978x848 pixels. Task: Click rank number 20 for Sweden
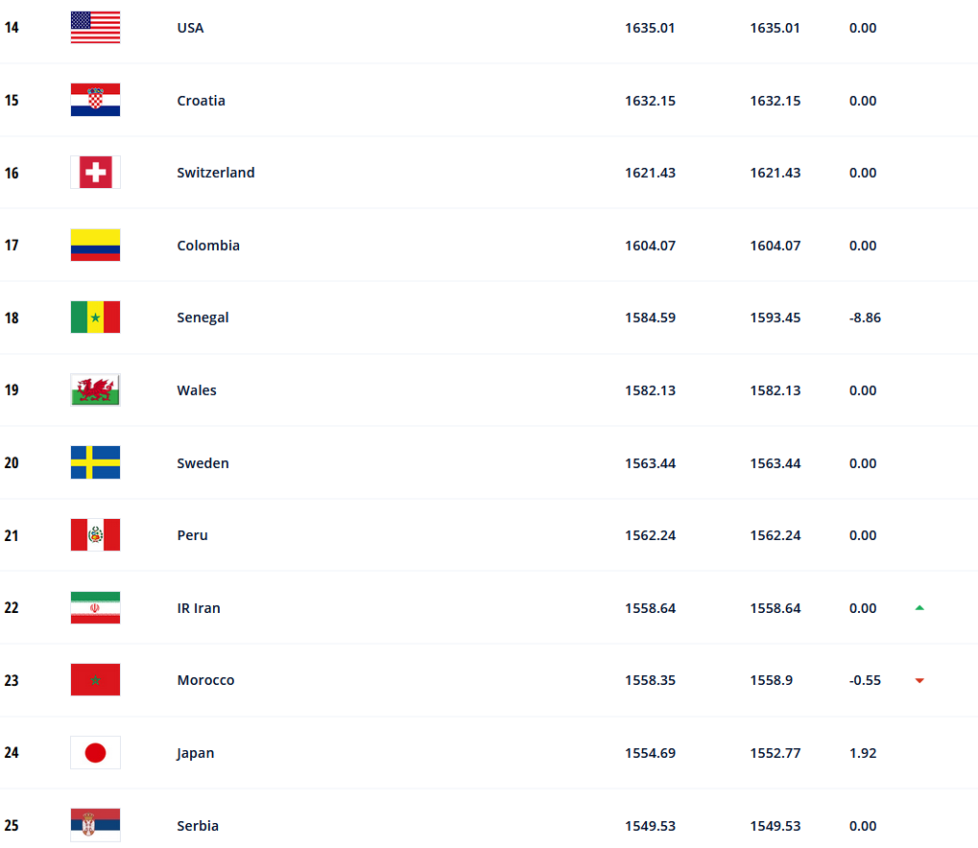12,463
